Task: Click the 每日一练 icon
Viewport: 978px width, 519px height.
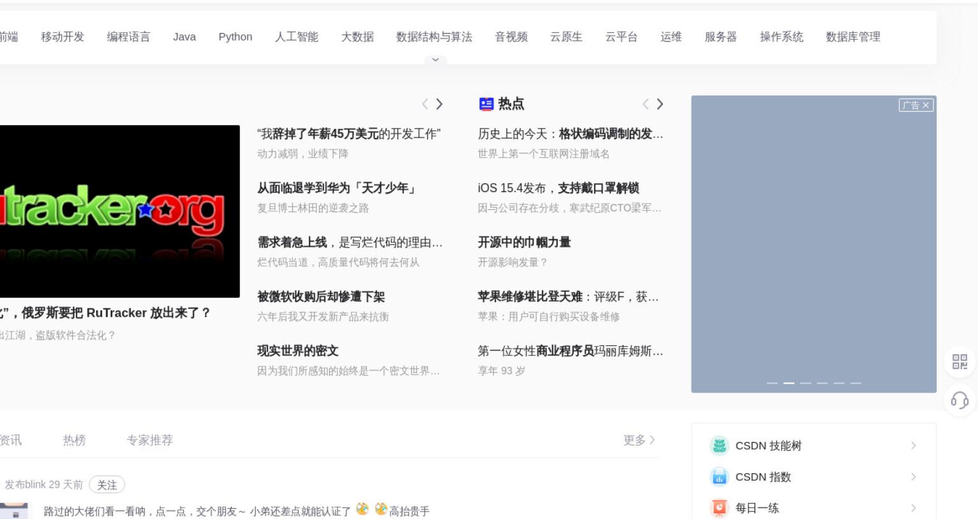Action: [719, 508]
